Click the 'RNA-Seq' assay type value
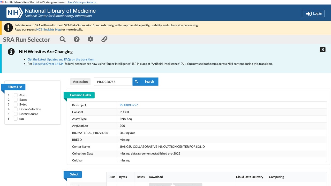 click(x=126, y=119)
